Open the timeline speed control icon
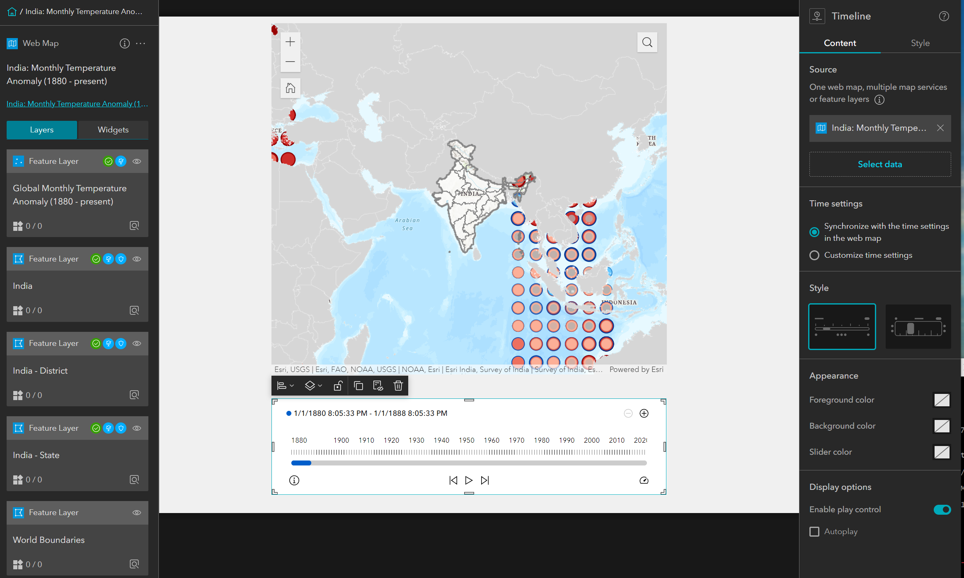The height and width of the screenshot is (578, 964). pyautogui.click(x=644, y=480)
